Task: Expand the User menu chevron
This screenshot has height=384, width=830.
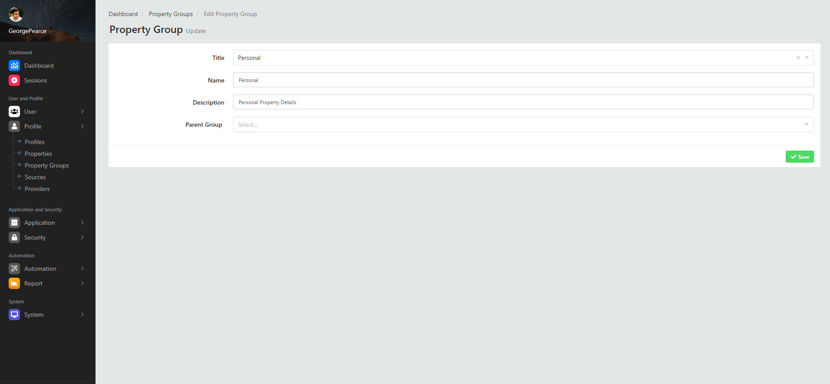Action: point(82,112)
